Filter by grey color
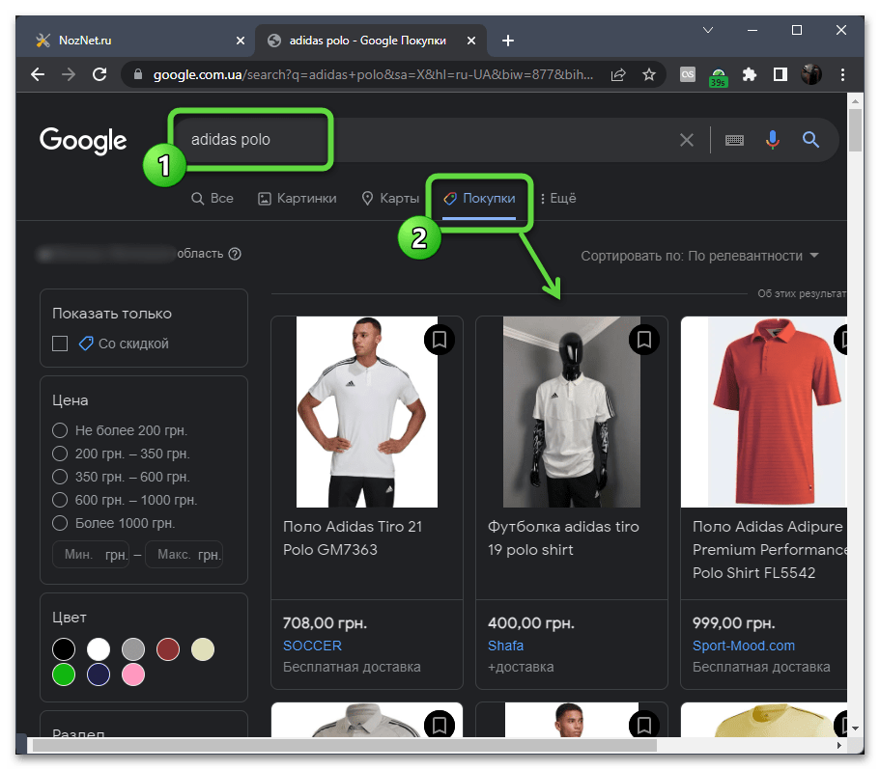This screenshot has width=880, height=770. tap(133, 649)
